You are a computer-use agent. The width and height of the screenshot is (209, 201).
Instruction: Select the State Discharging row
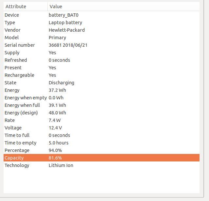click(102, 83)
